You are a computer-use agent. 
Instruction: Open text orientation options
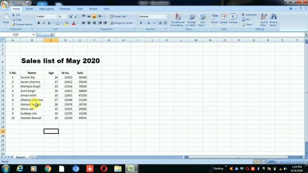pos(101,16)
